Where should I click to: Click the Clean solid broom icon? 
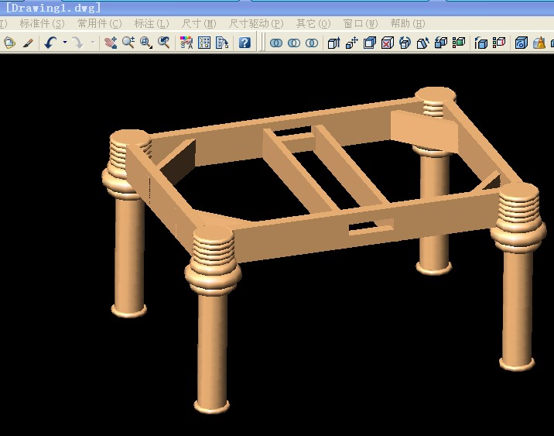point(539,43)
